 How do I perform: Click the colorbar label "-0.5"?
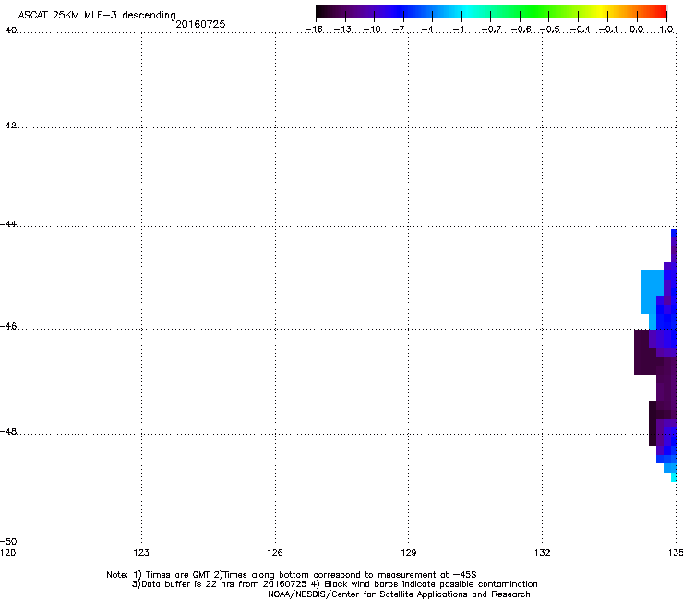pos(550,30)
